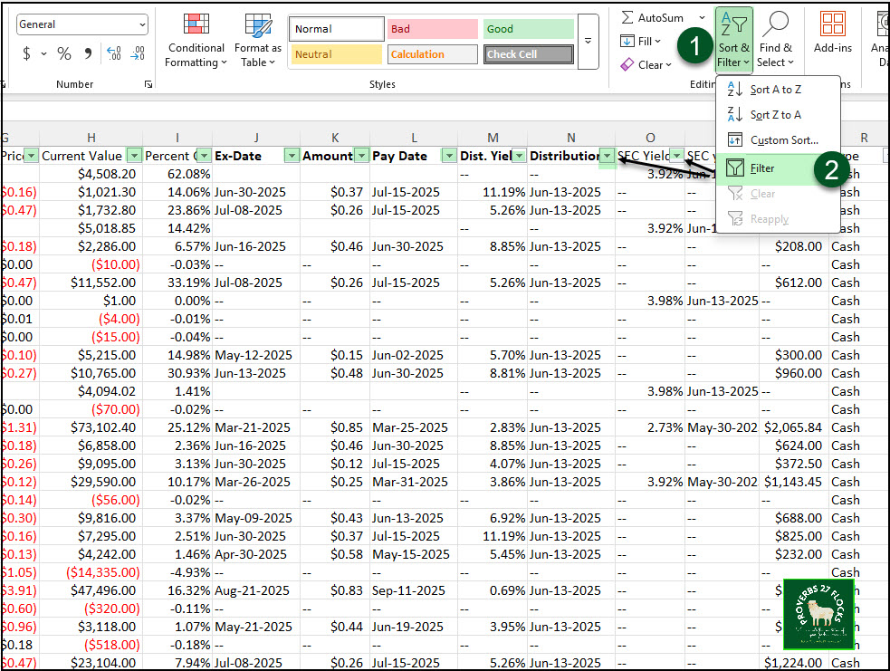Choose Sort A to Z from the menu
This screenshot has width=890, height=671.
tap(775, 90)
